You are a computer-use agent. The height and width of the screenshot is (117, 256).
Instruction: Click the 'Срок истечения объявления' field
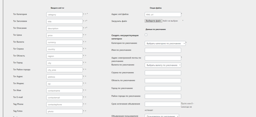[163, 104]
